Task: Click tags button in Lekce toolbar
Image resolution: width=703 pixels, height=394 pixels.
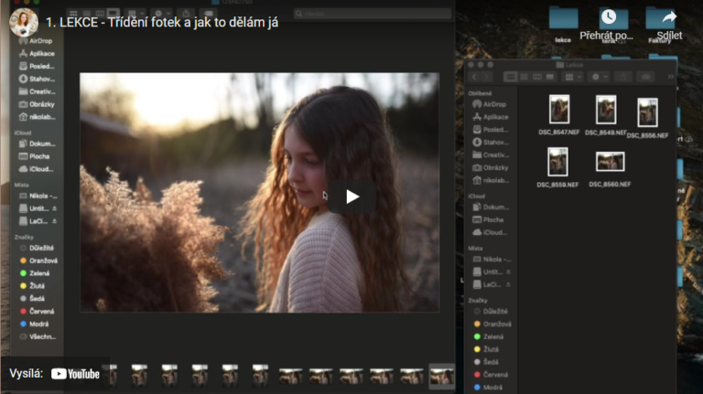Action: coord(646,77)
